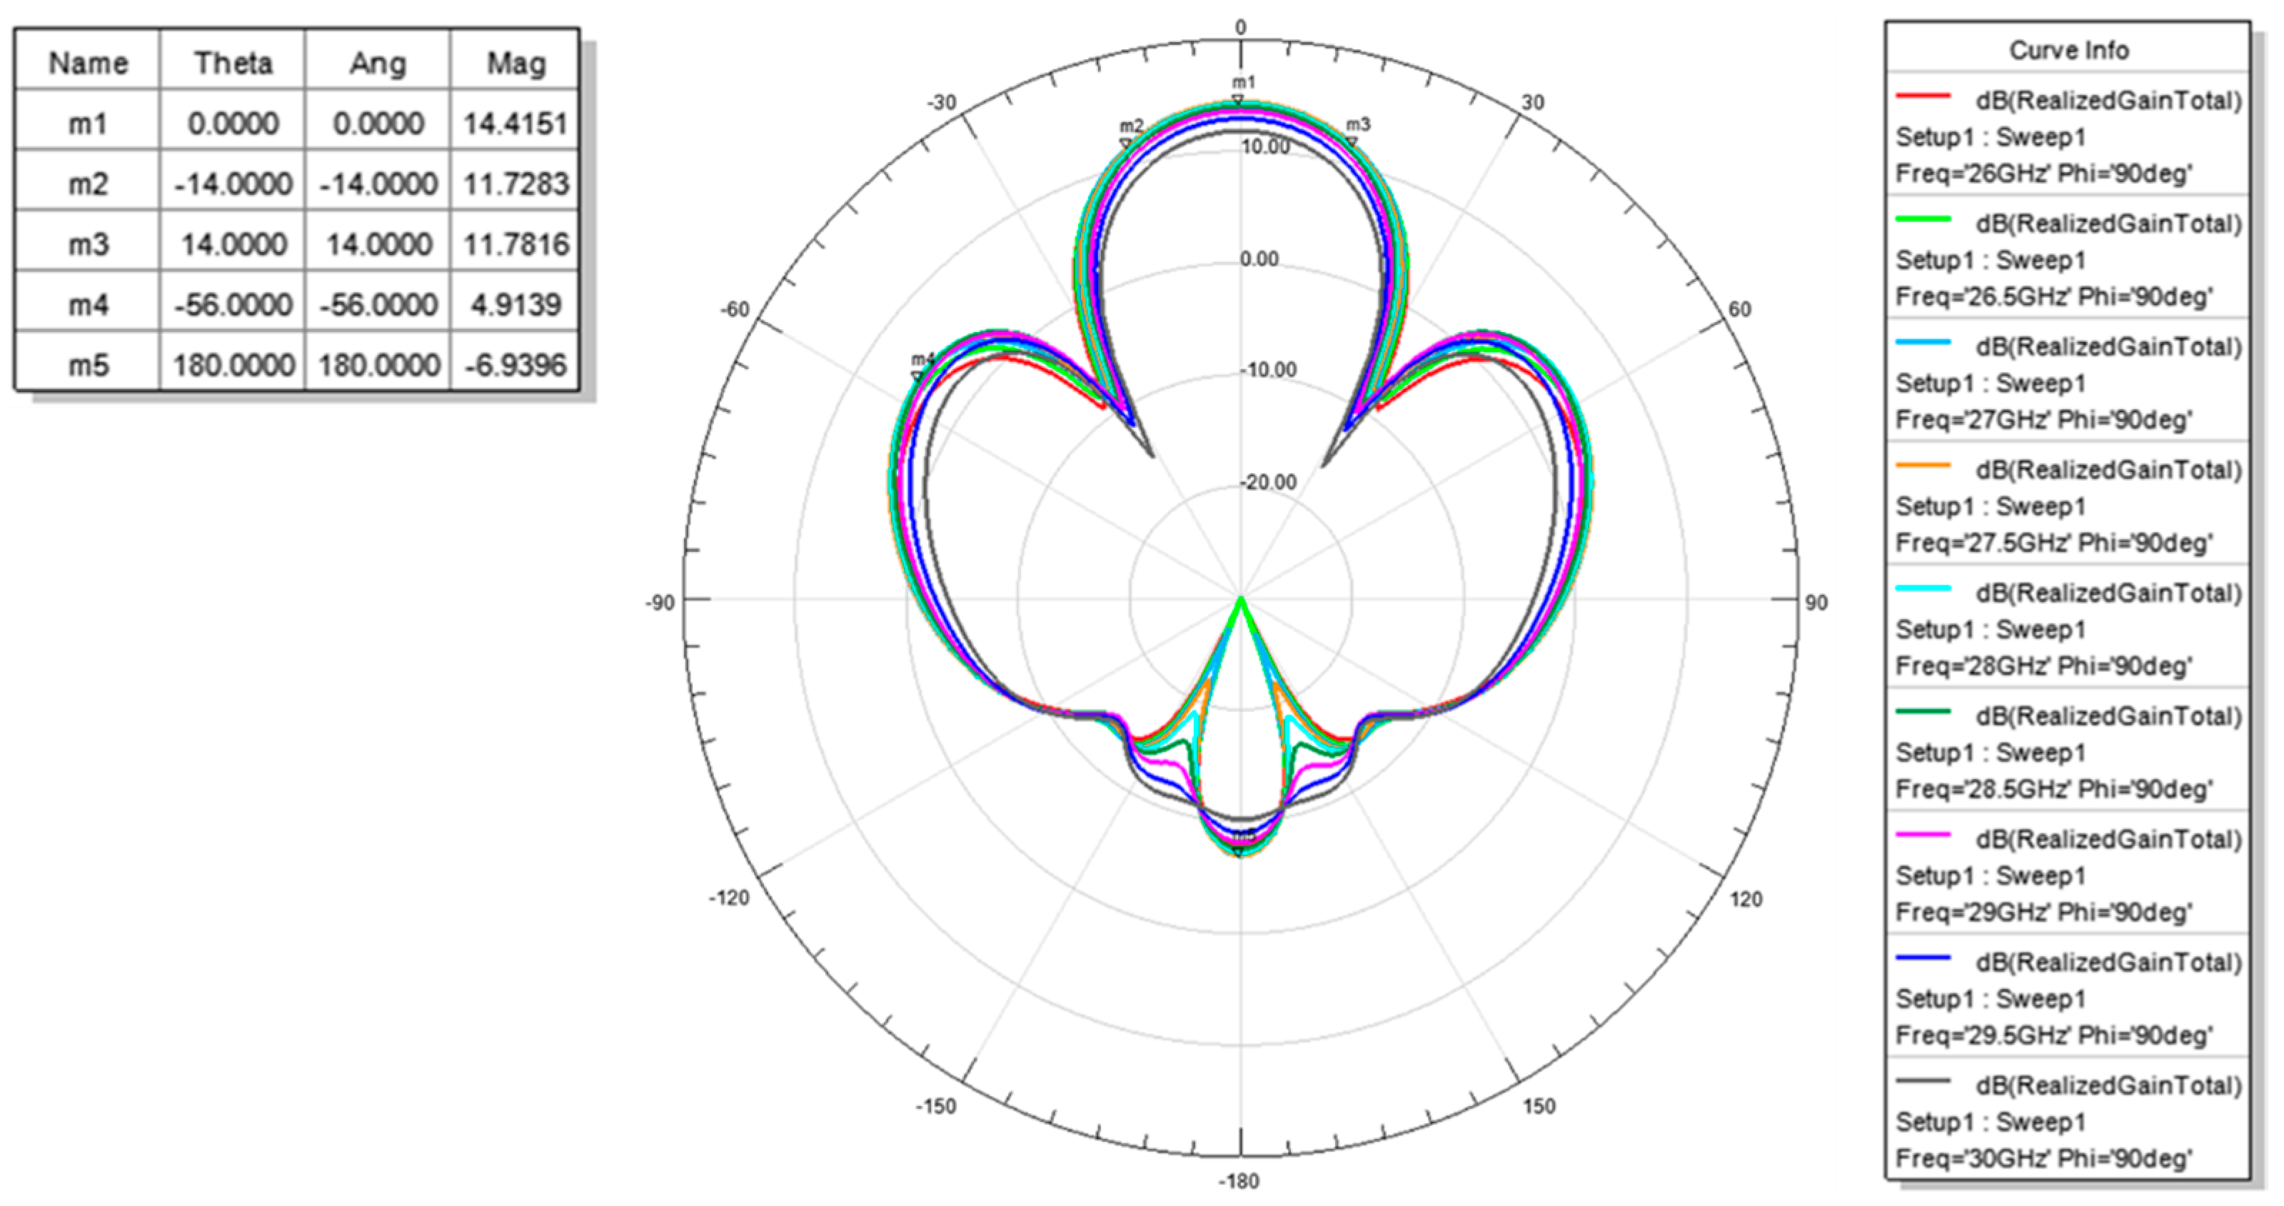Click the Curve Info legend header
The image size is (2284, 1206).
tap(2068, 51)
